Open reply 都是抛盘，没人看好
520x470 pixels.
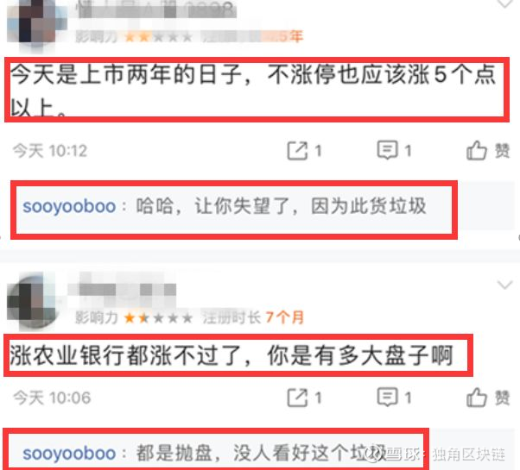[262, 453]
